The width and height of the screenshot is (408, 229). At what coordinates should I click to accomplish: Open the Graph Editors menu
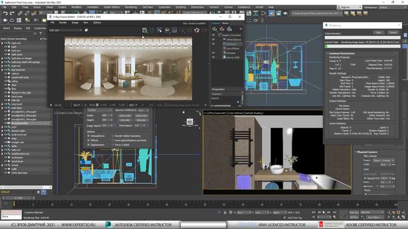(112, 7)
